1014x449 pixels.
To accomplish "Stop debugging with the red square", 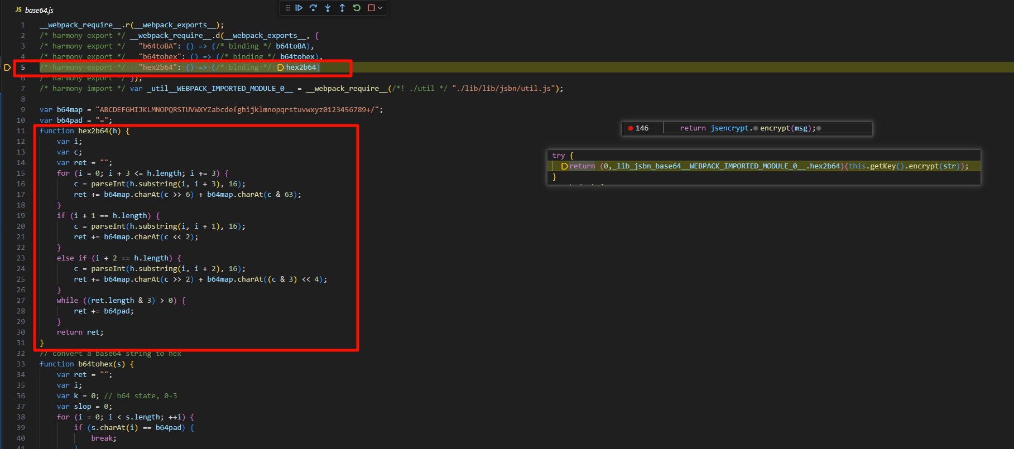I will point(371,8).
